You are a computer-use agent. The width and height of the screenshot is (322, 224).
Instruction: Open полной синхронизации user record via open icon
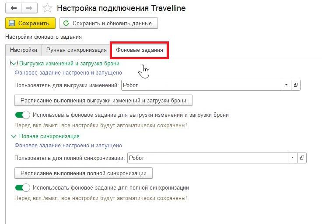click(302, 158)
